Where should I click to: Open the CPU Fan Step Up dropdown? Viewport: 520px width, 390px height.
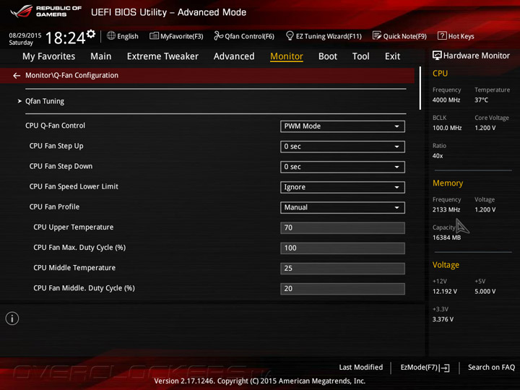tap(342, 147)
